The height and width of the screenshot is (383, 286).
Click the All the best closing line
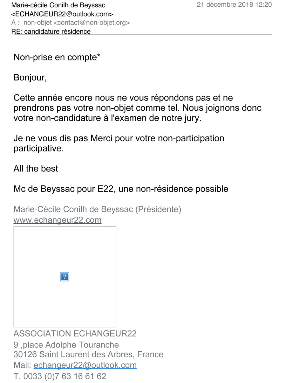coord(36,169)
